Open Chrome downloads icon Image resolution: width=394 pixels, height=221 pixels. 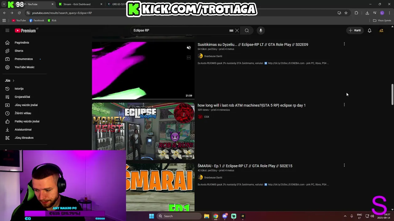click(367, 13)
